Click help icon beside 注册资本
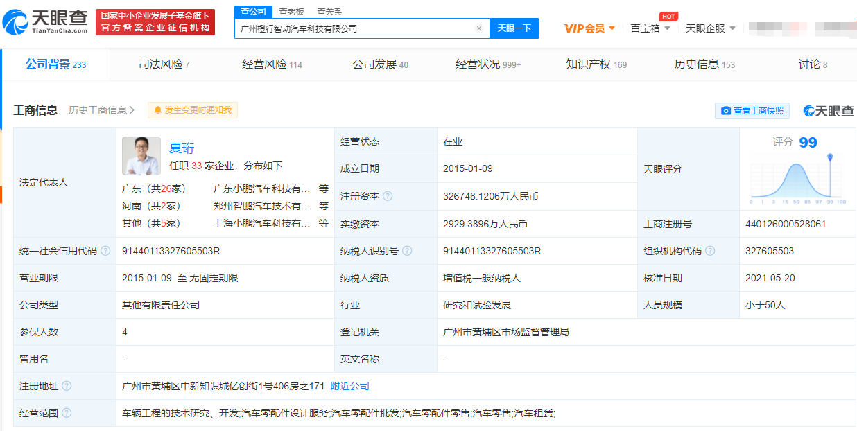This screenshot has width=857, height=431. click(x=388, y=196)
